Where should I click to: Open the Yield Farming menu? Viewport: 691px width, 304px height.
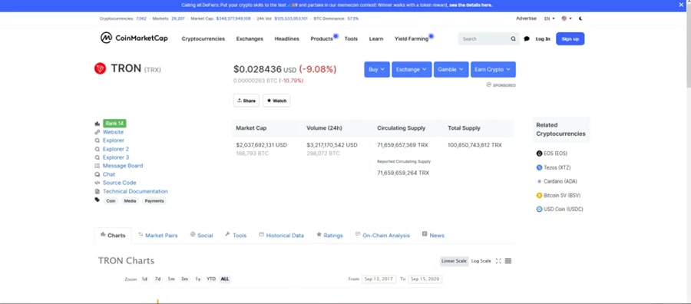point(412,39)
